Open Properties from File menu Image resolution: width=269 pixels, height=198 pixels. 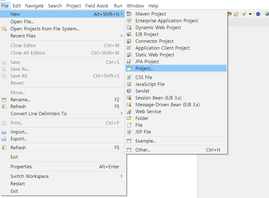coord(63,167)
